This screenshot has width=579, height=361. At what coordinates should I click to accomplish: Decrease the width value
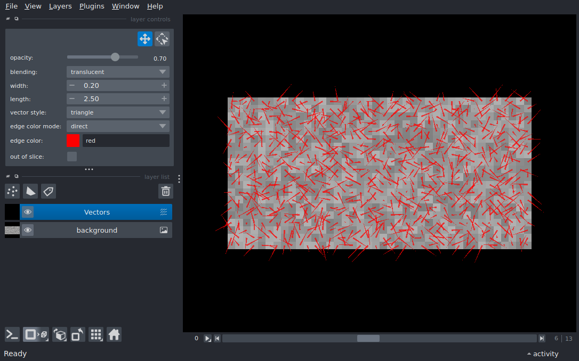[x=72, y=86]
